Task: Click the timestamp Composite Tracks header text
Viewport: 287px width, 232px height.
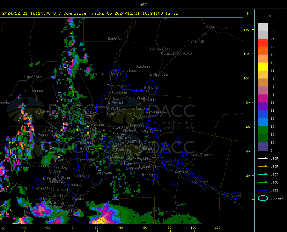Action: (90, 13)
